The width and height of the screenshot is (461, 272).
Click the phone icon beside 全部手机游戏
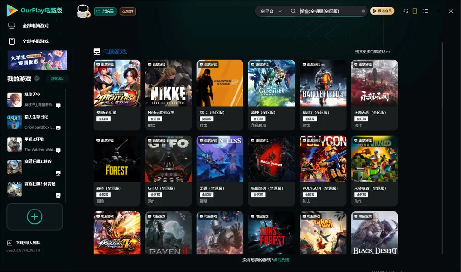[12, 41]
